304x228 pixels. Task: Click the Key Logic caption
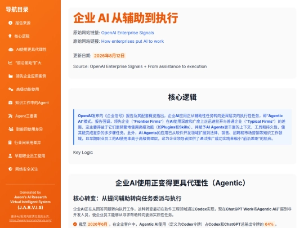tap(83, 153)
